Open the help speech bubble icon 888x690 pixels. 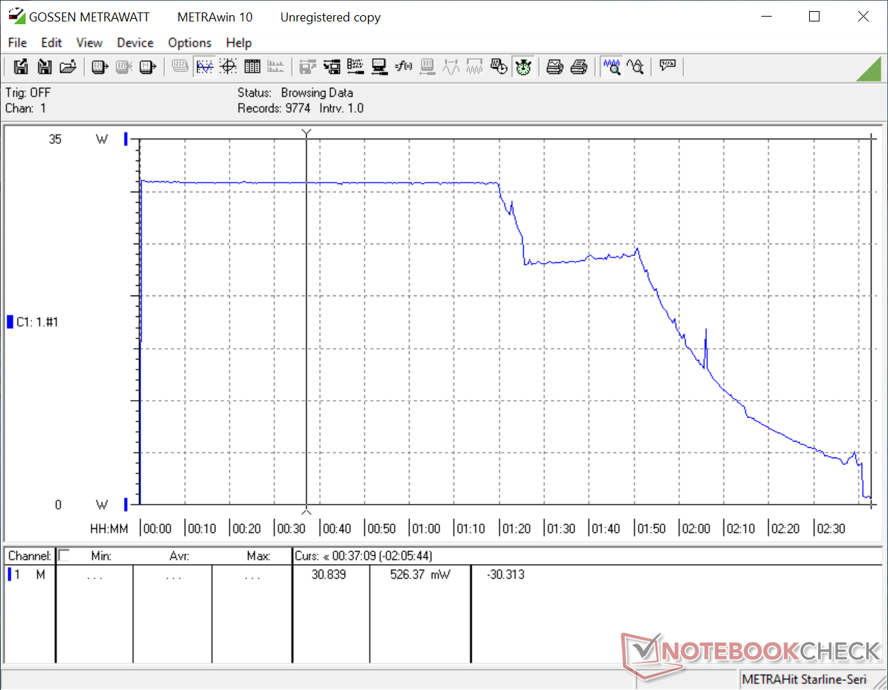[x=667, y=66]
